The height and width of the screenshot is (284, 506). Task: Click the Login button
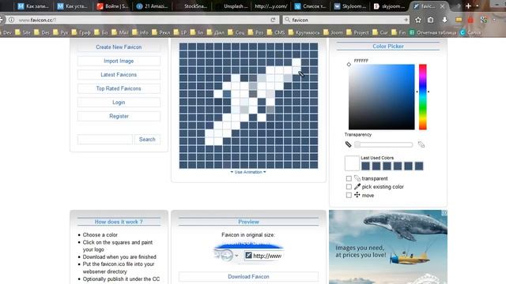119,103
